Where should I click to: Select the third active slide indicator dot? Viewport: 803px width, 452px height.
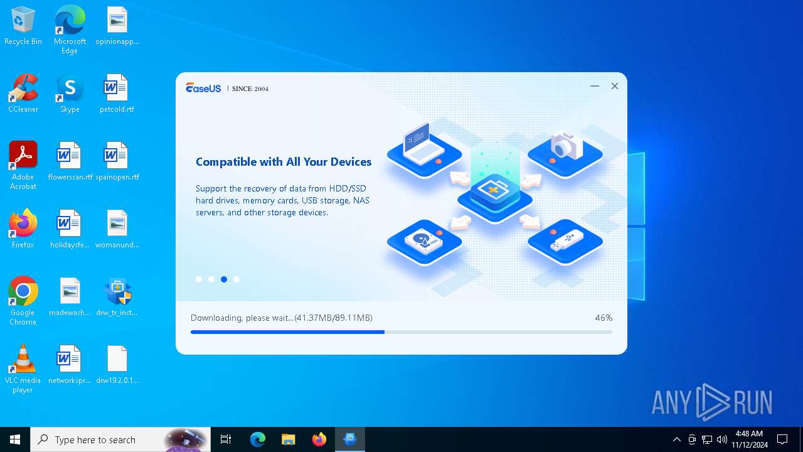coord(224,279)
